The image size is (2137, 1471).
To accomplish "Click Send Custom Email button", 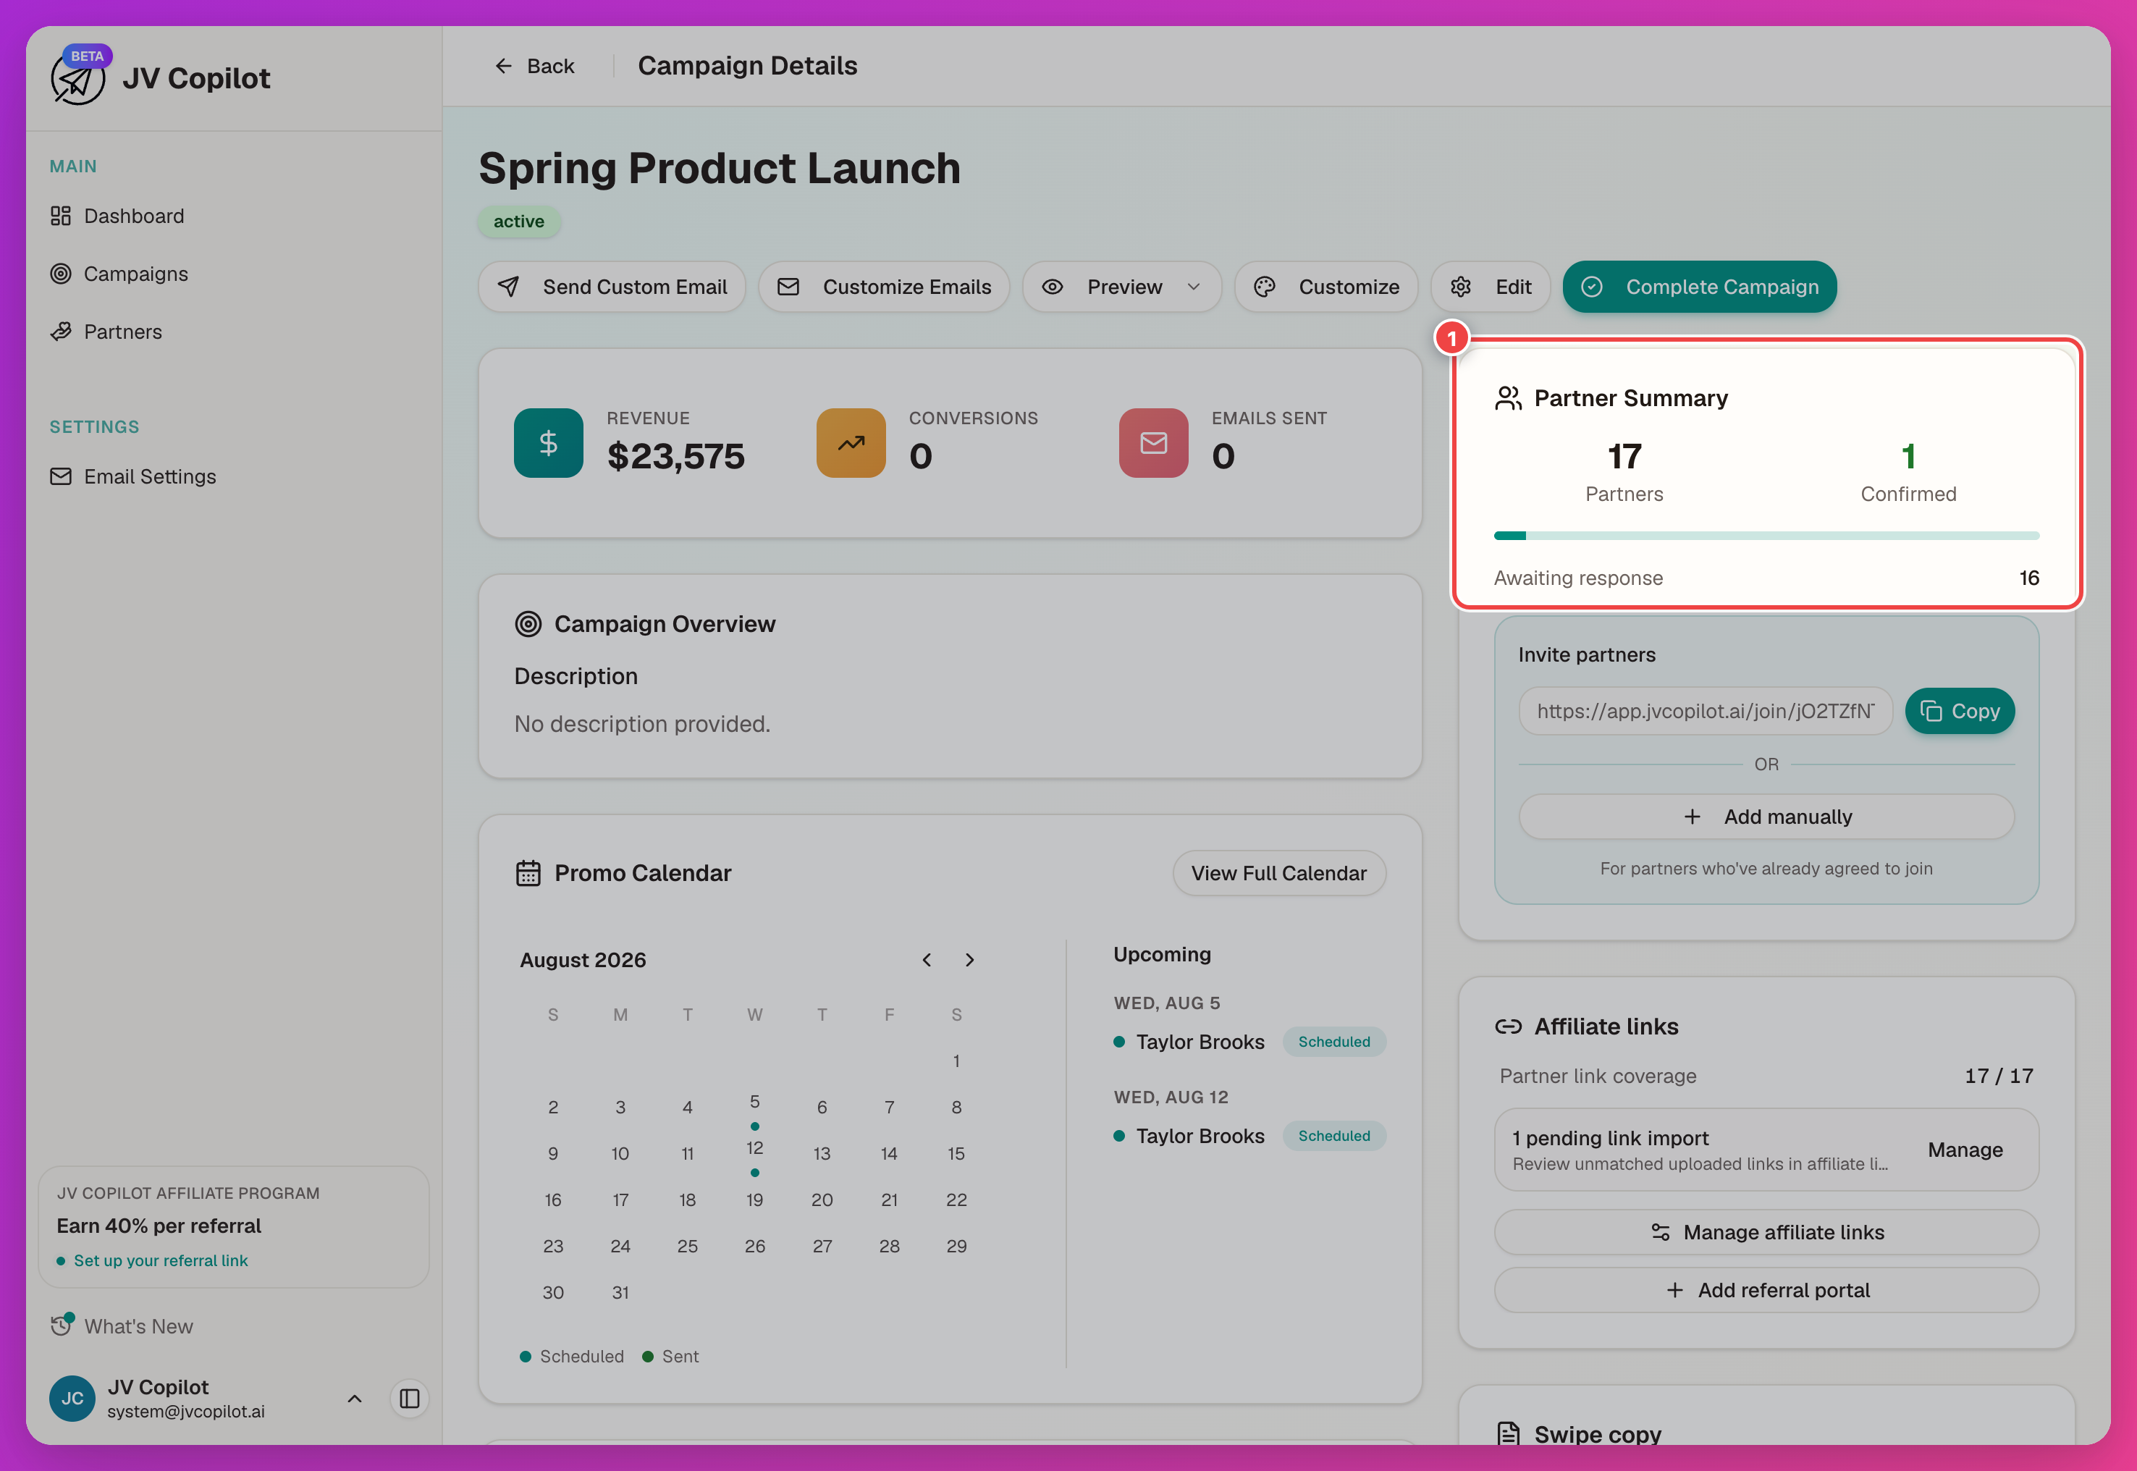I will click(x=612, y=287).
